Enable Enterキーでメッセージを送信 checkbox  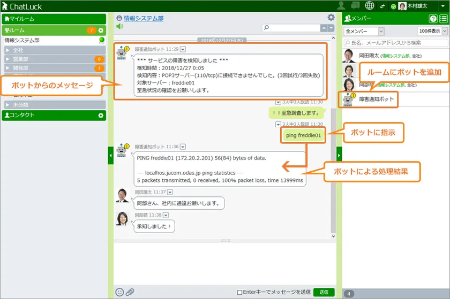[x=239, y=292]
